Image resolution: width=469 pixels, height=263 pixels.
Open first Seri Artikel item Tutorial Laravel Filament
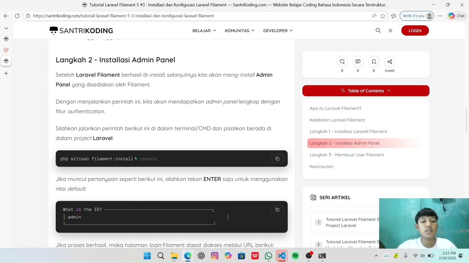[x=352, y=222]
